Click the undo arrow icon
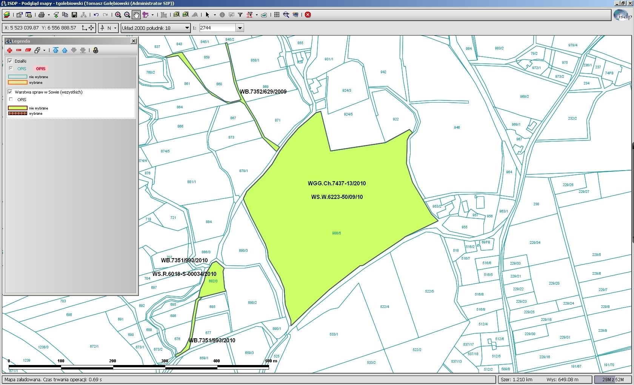The width and height of the screenshot is (634, 385). 96,15
